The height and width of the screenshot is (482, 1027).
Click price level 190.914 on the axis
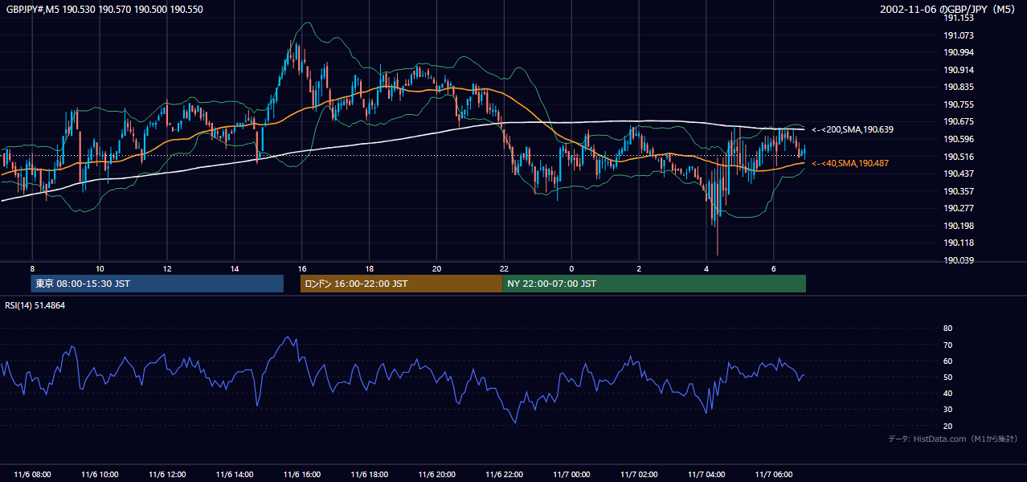[958, 70]
